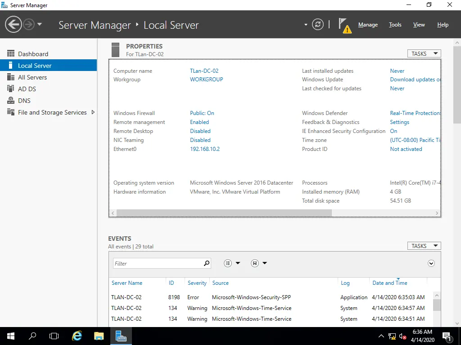The height and width of the screenshot is (345, 461).
Task: Click the Pacific time zone link
Action: click(415, 140)
